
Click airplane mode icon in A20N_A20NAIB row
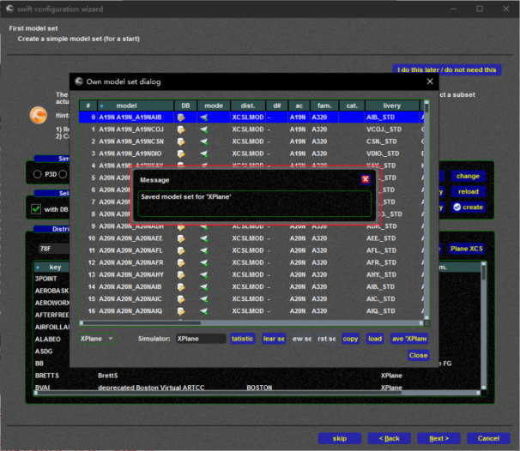[204, 286]
